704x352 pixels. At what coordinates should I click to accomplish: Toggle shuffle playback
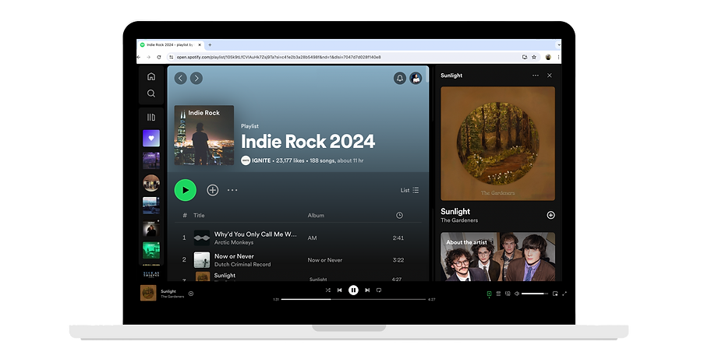327,290
